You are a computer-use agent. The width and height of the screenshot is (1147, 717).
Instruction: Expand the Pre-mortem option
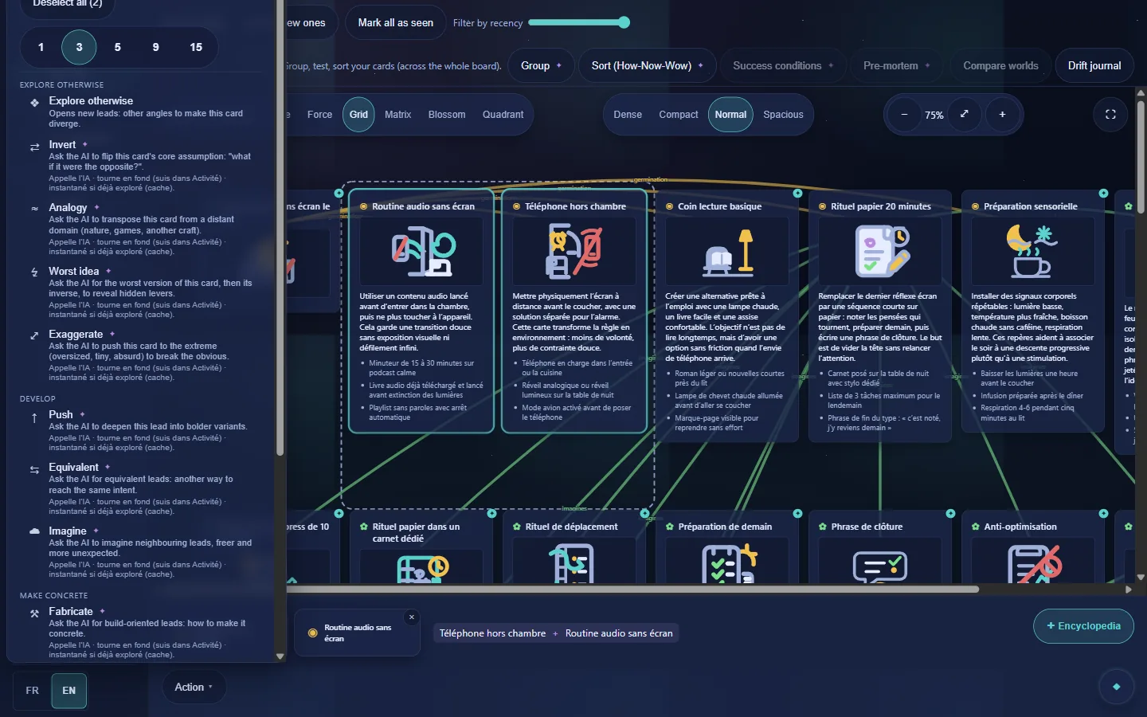(x=896, y=66)
